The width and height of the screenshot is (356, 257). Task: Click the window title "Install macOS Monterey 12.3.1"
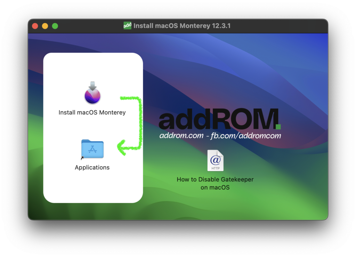pyautogui.click(x=182, y=26)
